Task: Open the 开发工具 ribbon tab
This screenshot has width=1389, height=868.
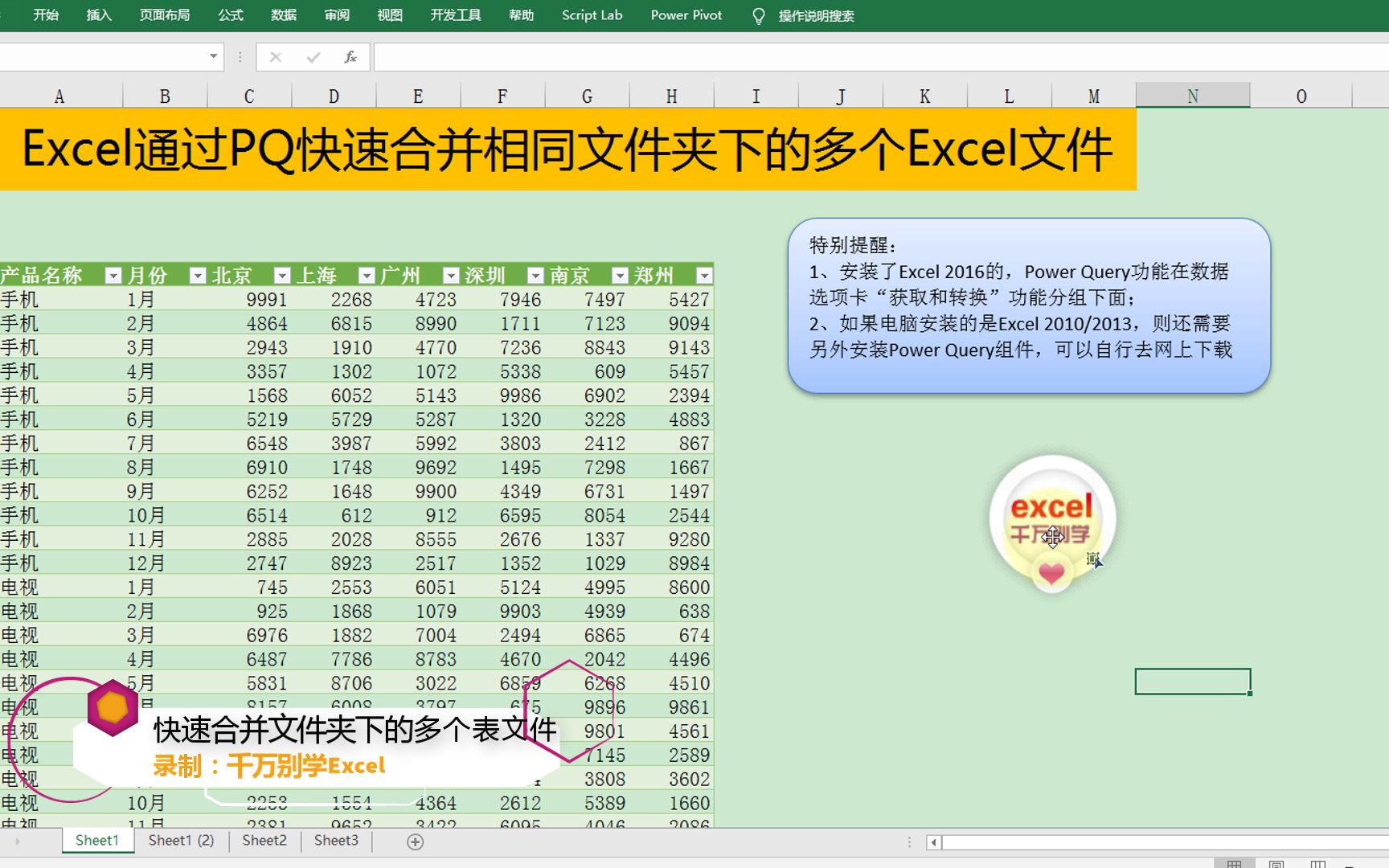Action: 456,15
